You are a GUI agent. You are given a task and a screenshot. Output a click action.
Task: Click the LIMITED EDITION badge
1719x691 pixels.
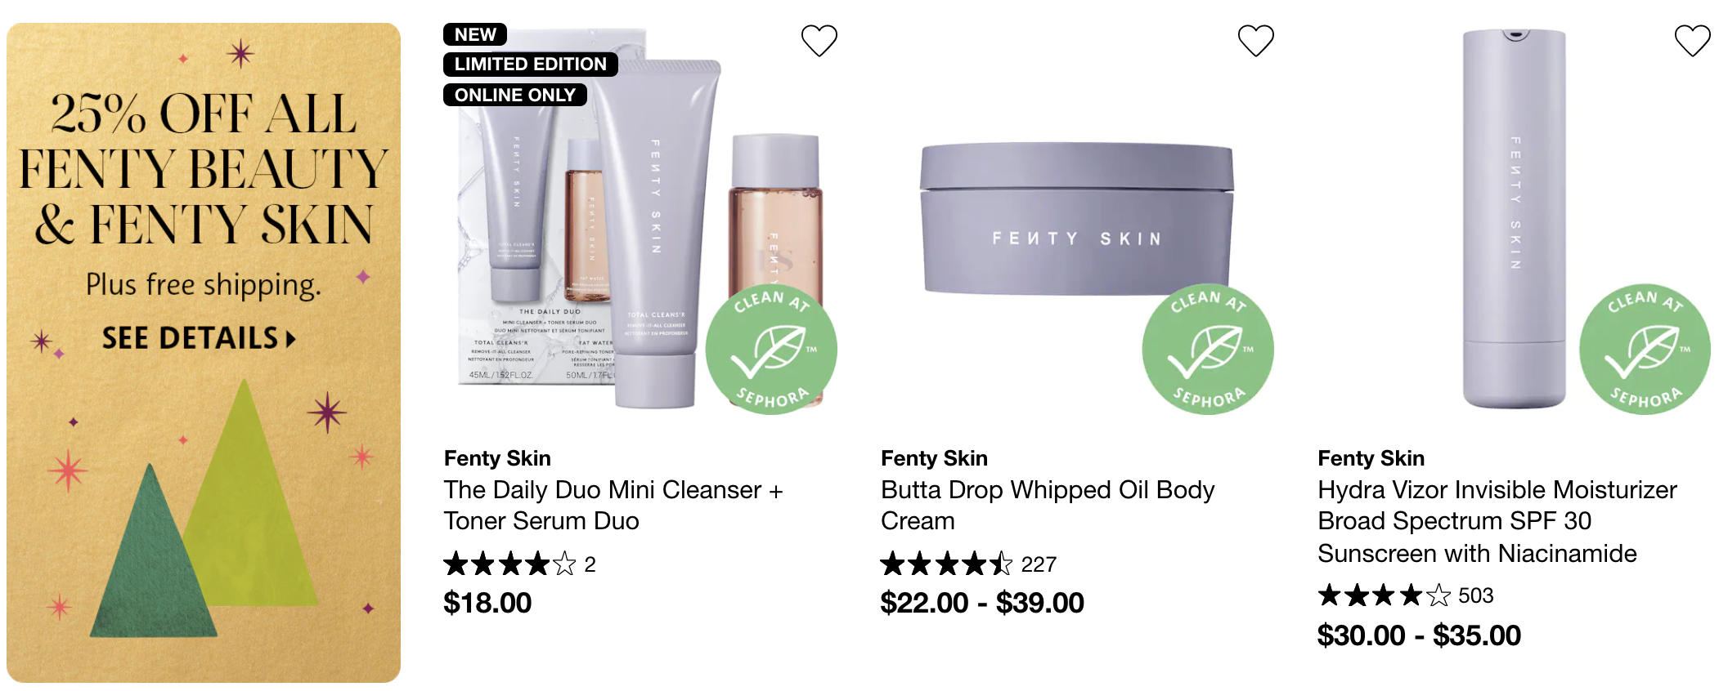(x=531, y=64)
